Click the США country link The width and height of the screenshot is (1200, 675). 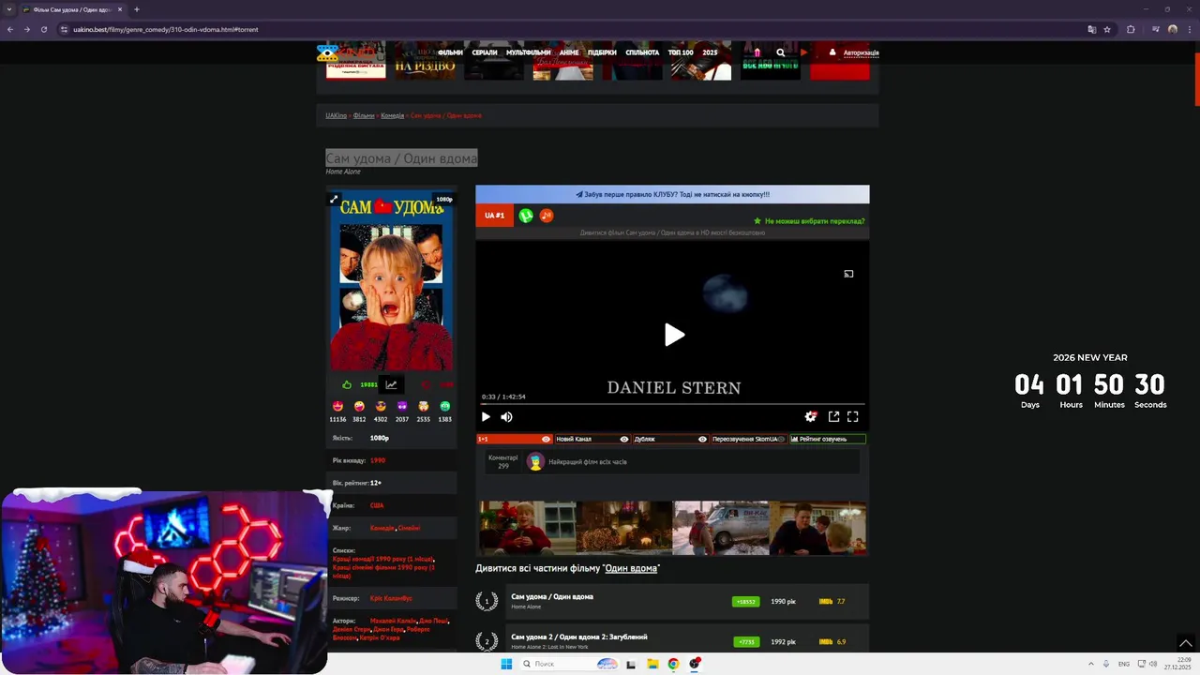(x=377, y=505)
